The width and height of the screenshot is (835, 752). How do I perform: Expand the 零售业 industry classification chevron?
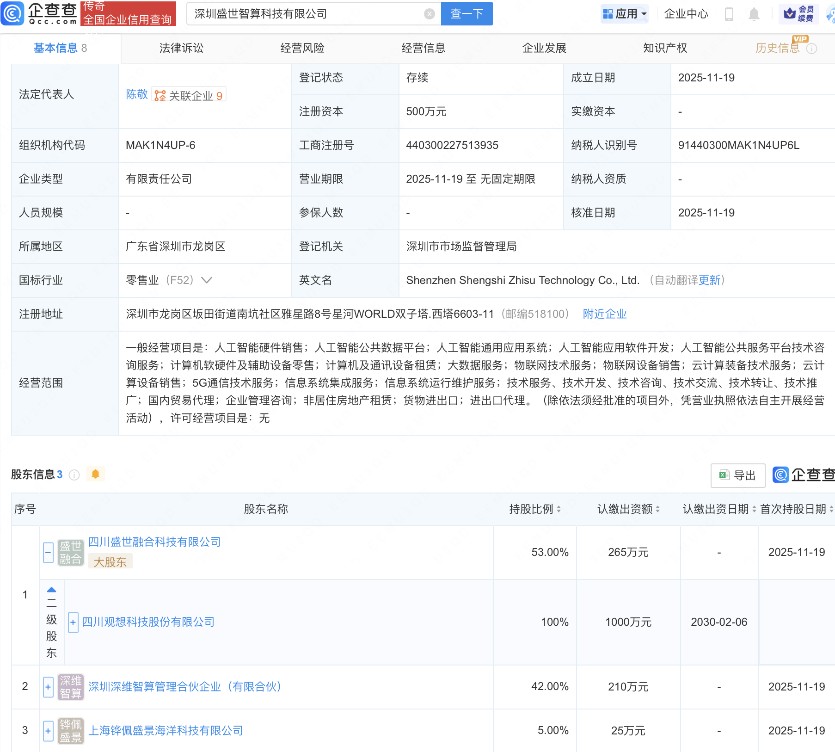207,280
